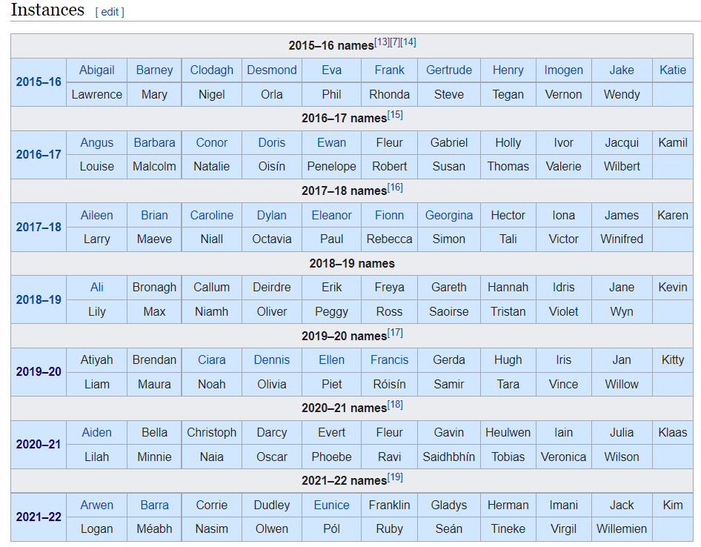The height and width of the screenshot is (547, 701).
Task: Open the Ali storm link
Action: [x=96, y=288]
